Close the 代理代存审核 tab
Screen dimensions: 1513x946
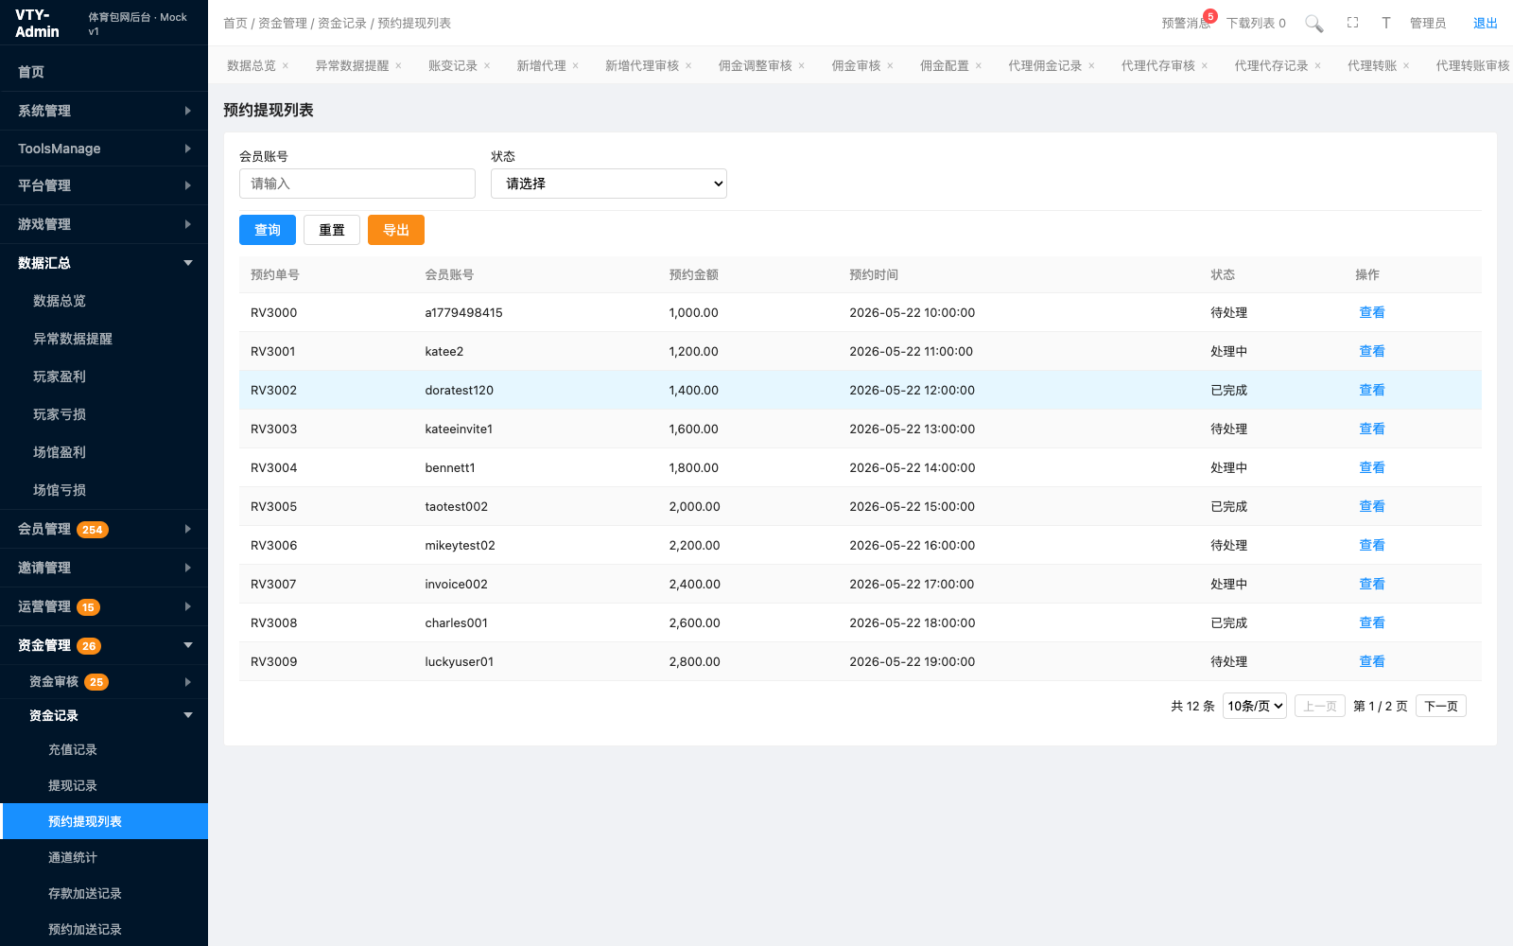click(1205, 66)
